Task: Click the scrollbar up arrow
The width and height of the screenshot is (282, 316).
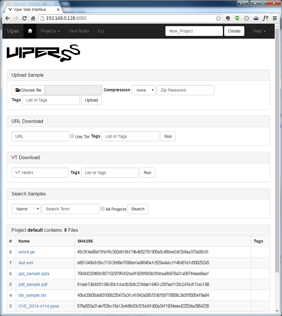Action: (x=277, y=25)
